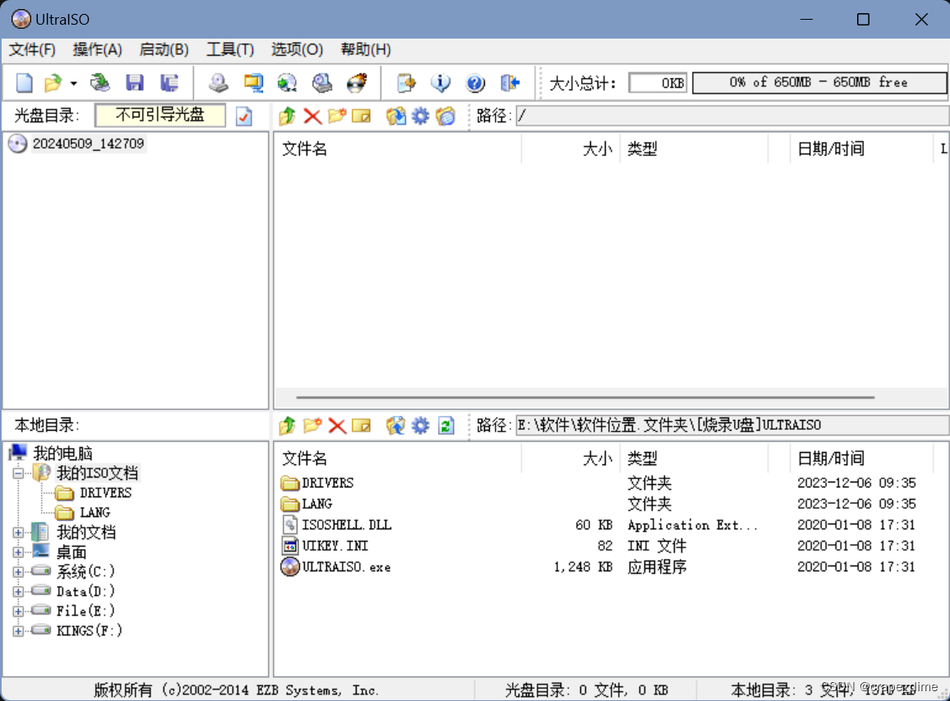The height and width of the screenshot is (701, 950).
Task: Click the gear icon in disc directory toolbar
Action: 421,116
